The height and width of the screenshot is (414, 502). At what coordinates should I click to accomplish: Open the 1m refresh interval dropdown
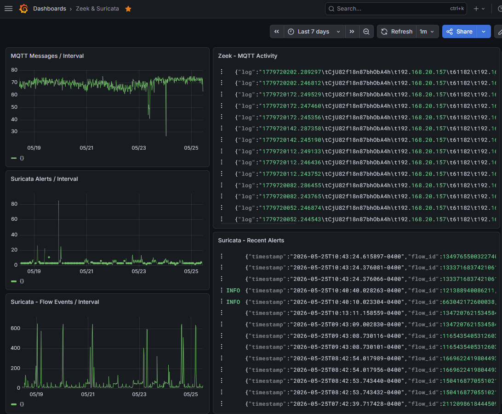click(427, 31)
